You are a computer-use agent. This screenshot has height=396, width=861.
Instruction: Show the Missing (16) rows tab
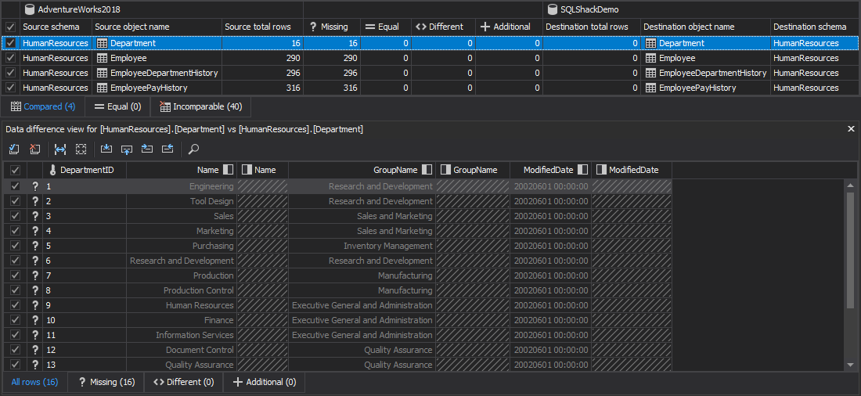tap(106, 382)
